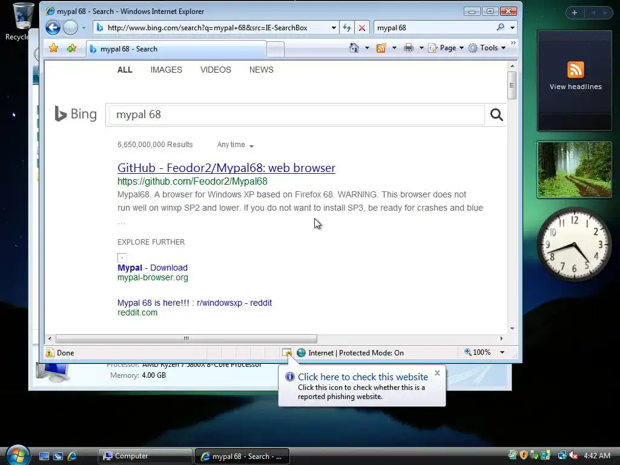
Task: Click the 100% zoom level button
Action: coord(477,352)
